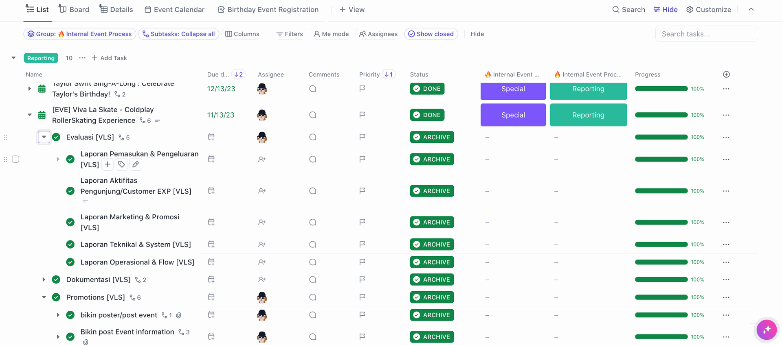Screen dimensions: 782x345
Task: Open more options for Taylor Swift task row
Action: pyautogui.click(x=726, y=89)
